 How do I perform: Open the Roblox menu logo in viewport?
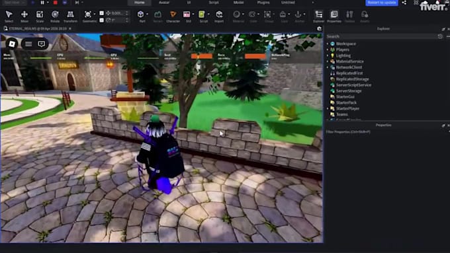coord(12,44)
